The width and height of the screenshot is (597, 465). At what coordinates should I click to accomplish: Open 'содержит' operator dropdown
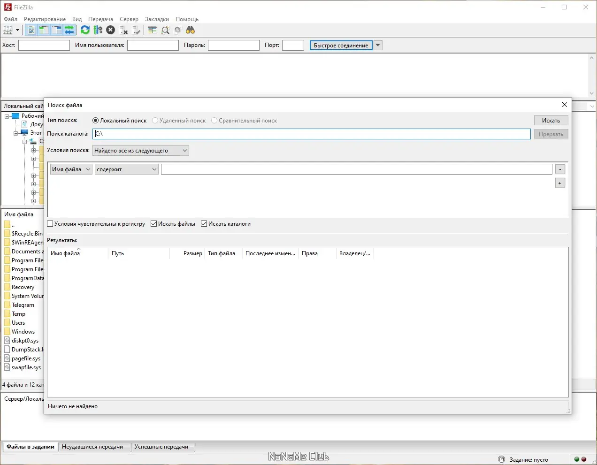click(x=127, y=169)
